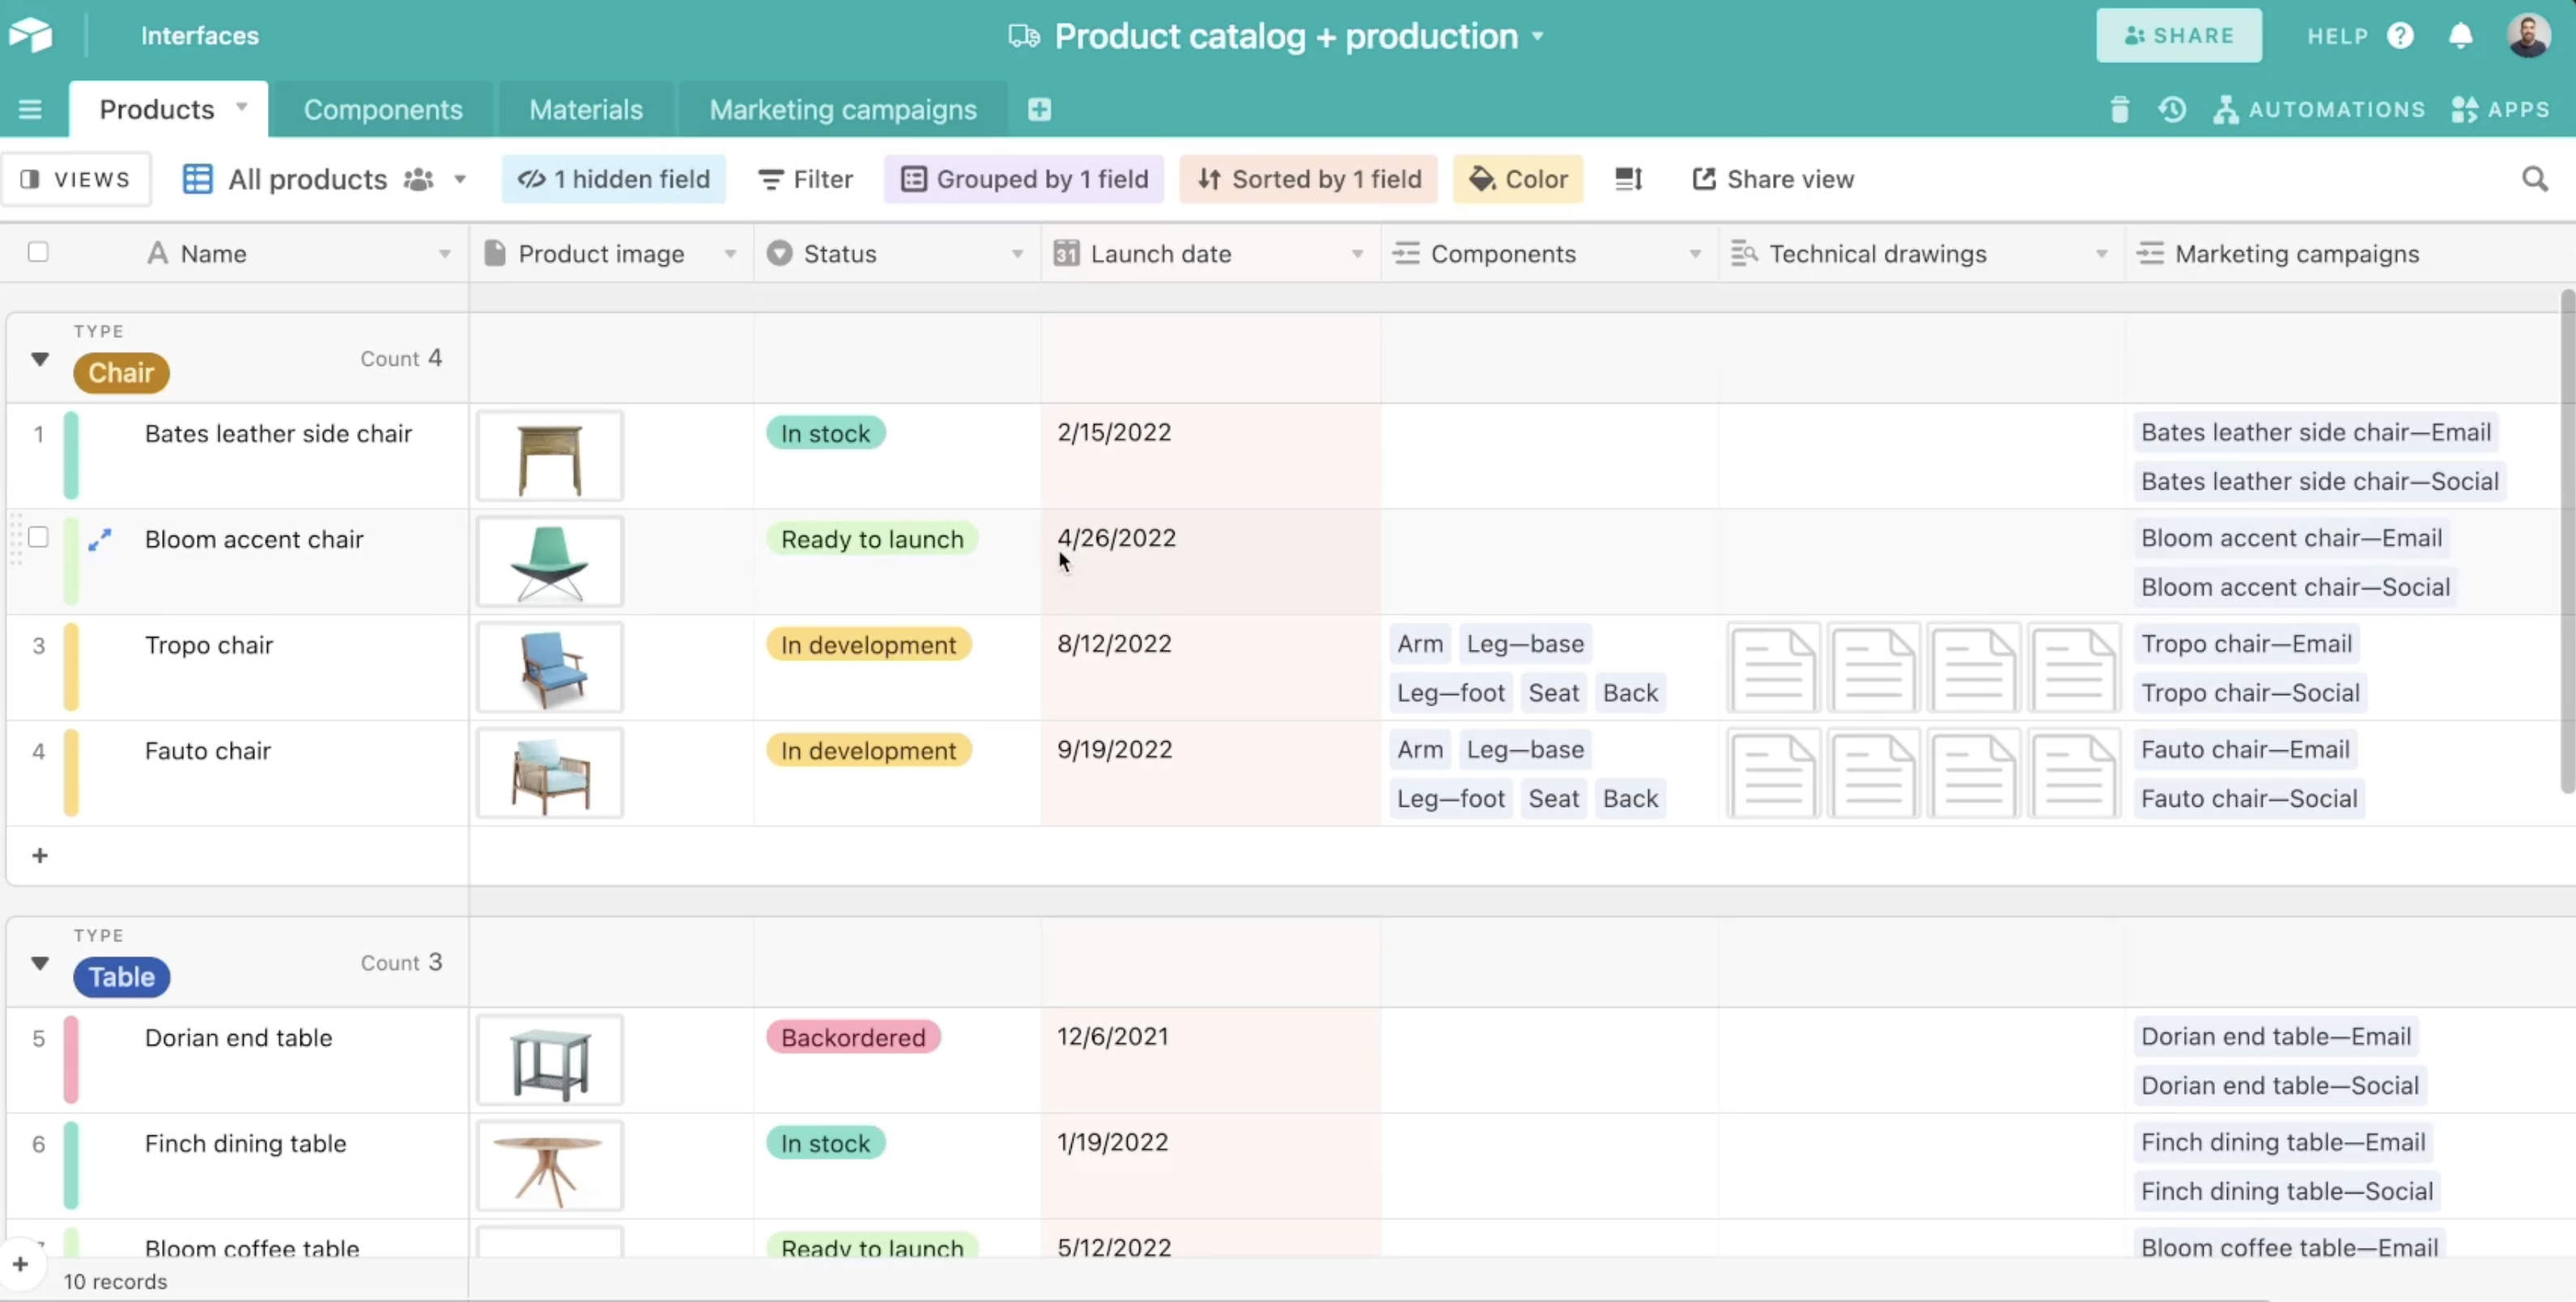Open the Tropo chair product image thumbnail

coord(549,668)
